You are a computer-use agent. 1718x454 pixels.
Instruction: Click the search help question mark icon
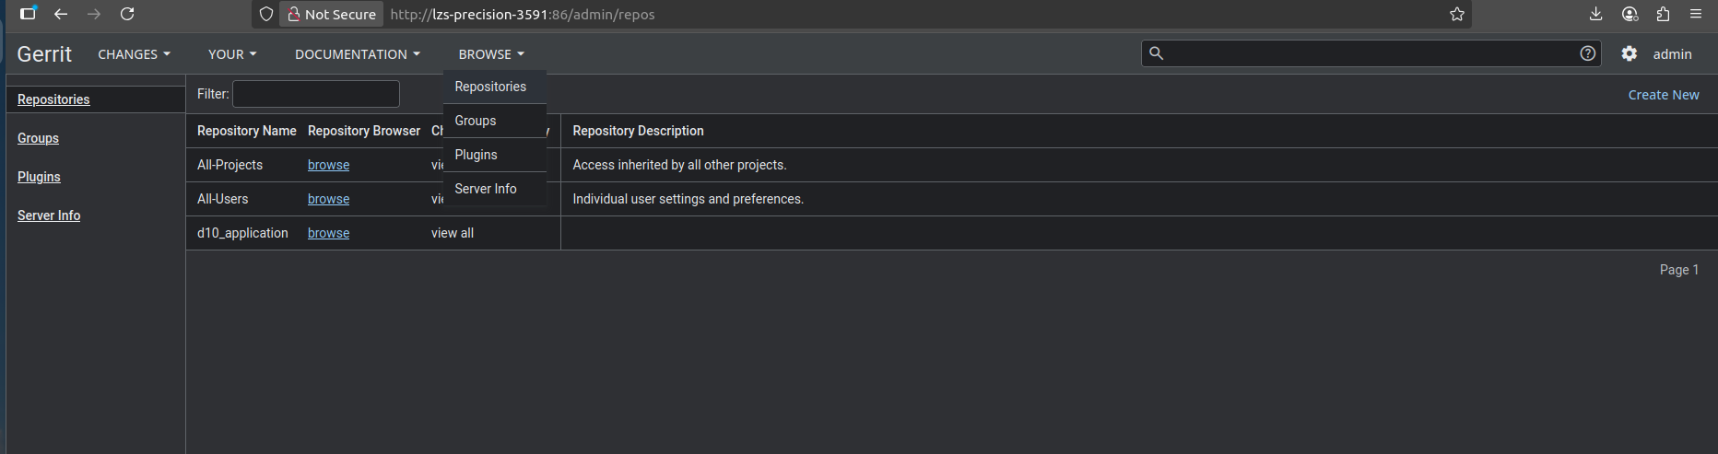pos(1587,53)
